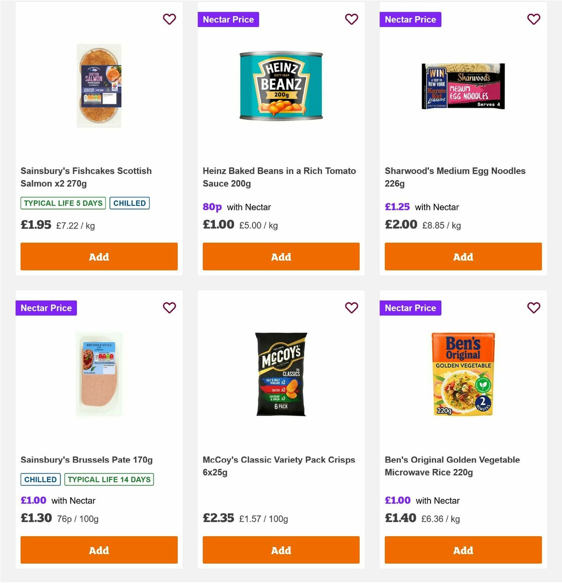Click the heart on Sainsbury's Brussels Pate
The width and height of the screenshot is (562, 583).
pos(169,308)
